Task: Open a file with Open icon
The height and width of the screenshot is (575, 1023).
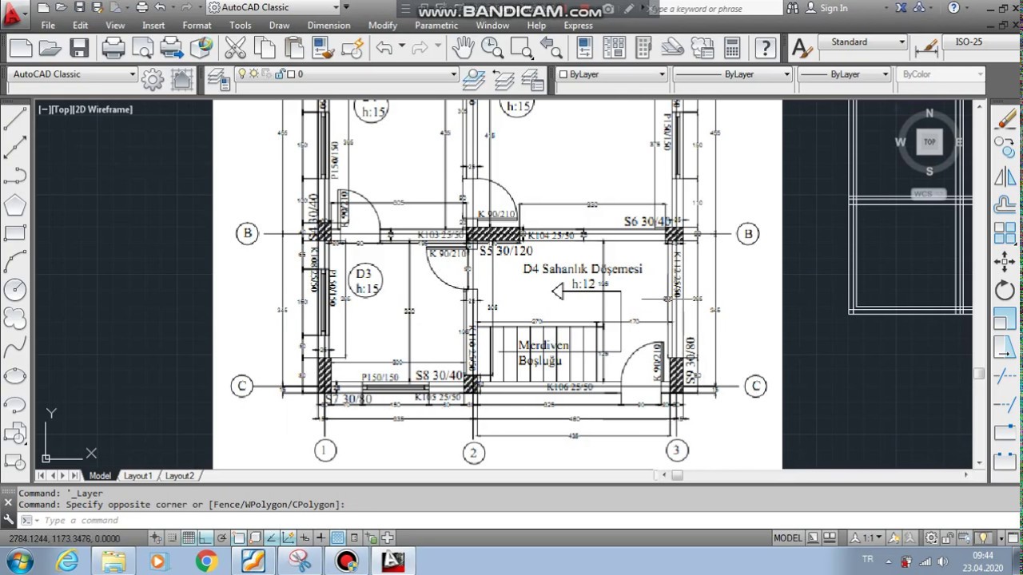Action: [50, 48]
